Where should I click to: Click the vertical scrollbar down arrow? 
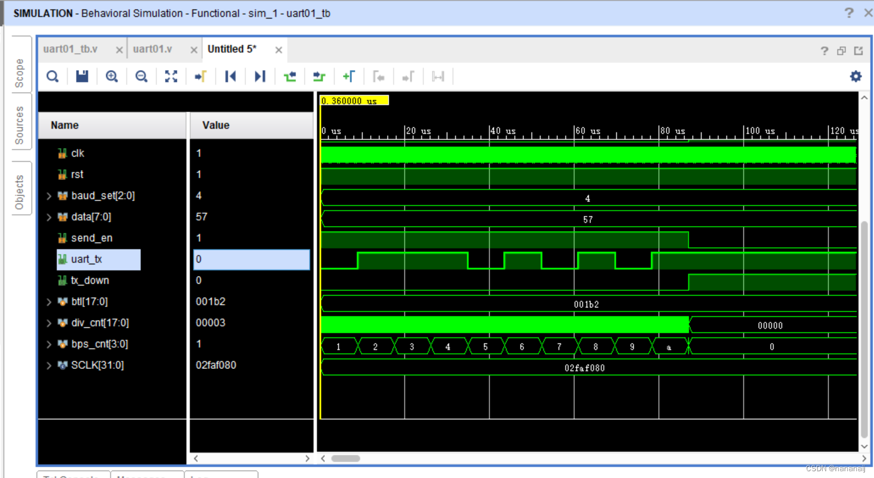864,446
